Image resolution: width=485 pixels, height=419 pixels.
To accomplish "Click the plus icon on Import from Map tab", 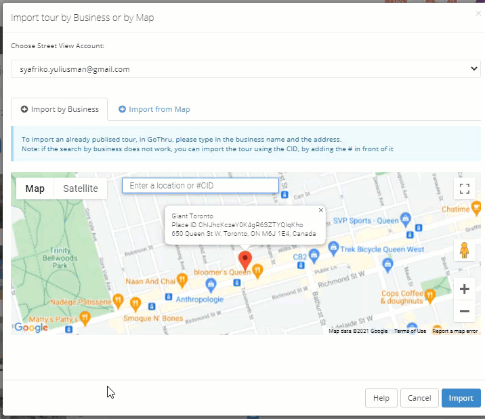I will click(122, 109).
